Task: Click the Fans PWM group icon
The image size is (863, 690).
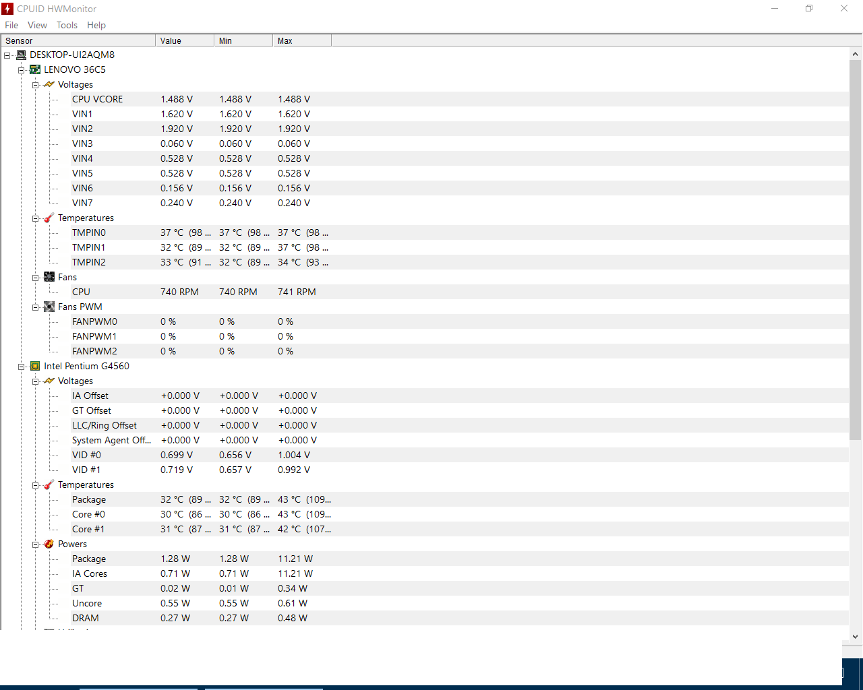Action: [49, 307]
